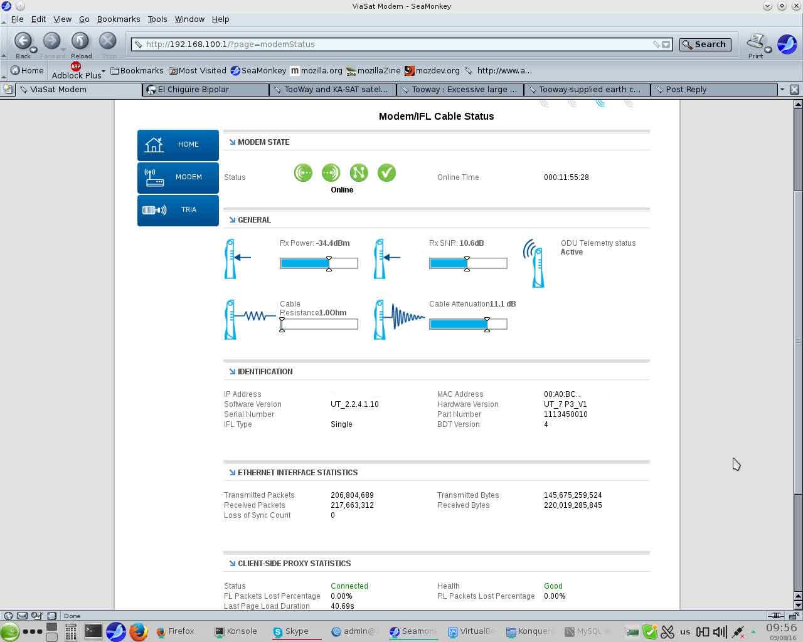The height and width of the screenshot is (642, 803).
Task: Click the Print toolbar icon
Action: click(755, 43)
